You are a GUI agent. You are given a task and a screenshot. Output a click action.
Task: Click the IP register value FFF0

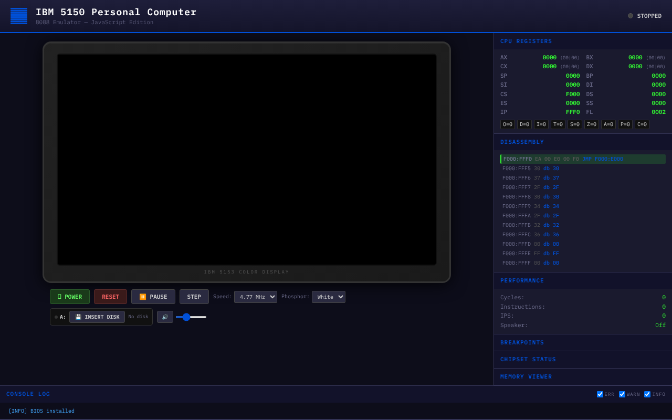click(573, 112)
